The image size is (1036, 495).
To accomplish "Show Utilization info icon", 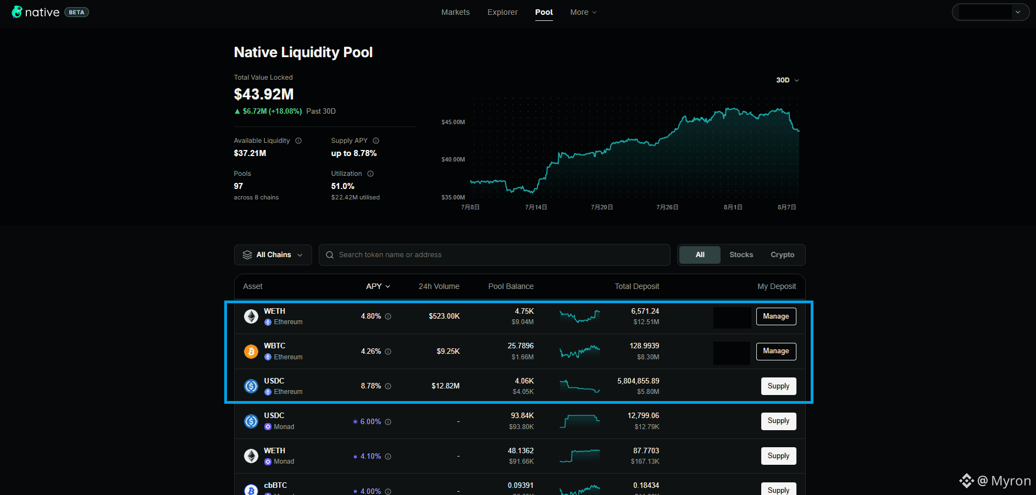I will [370, 174].
